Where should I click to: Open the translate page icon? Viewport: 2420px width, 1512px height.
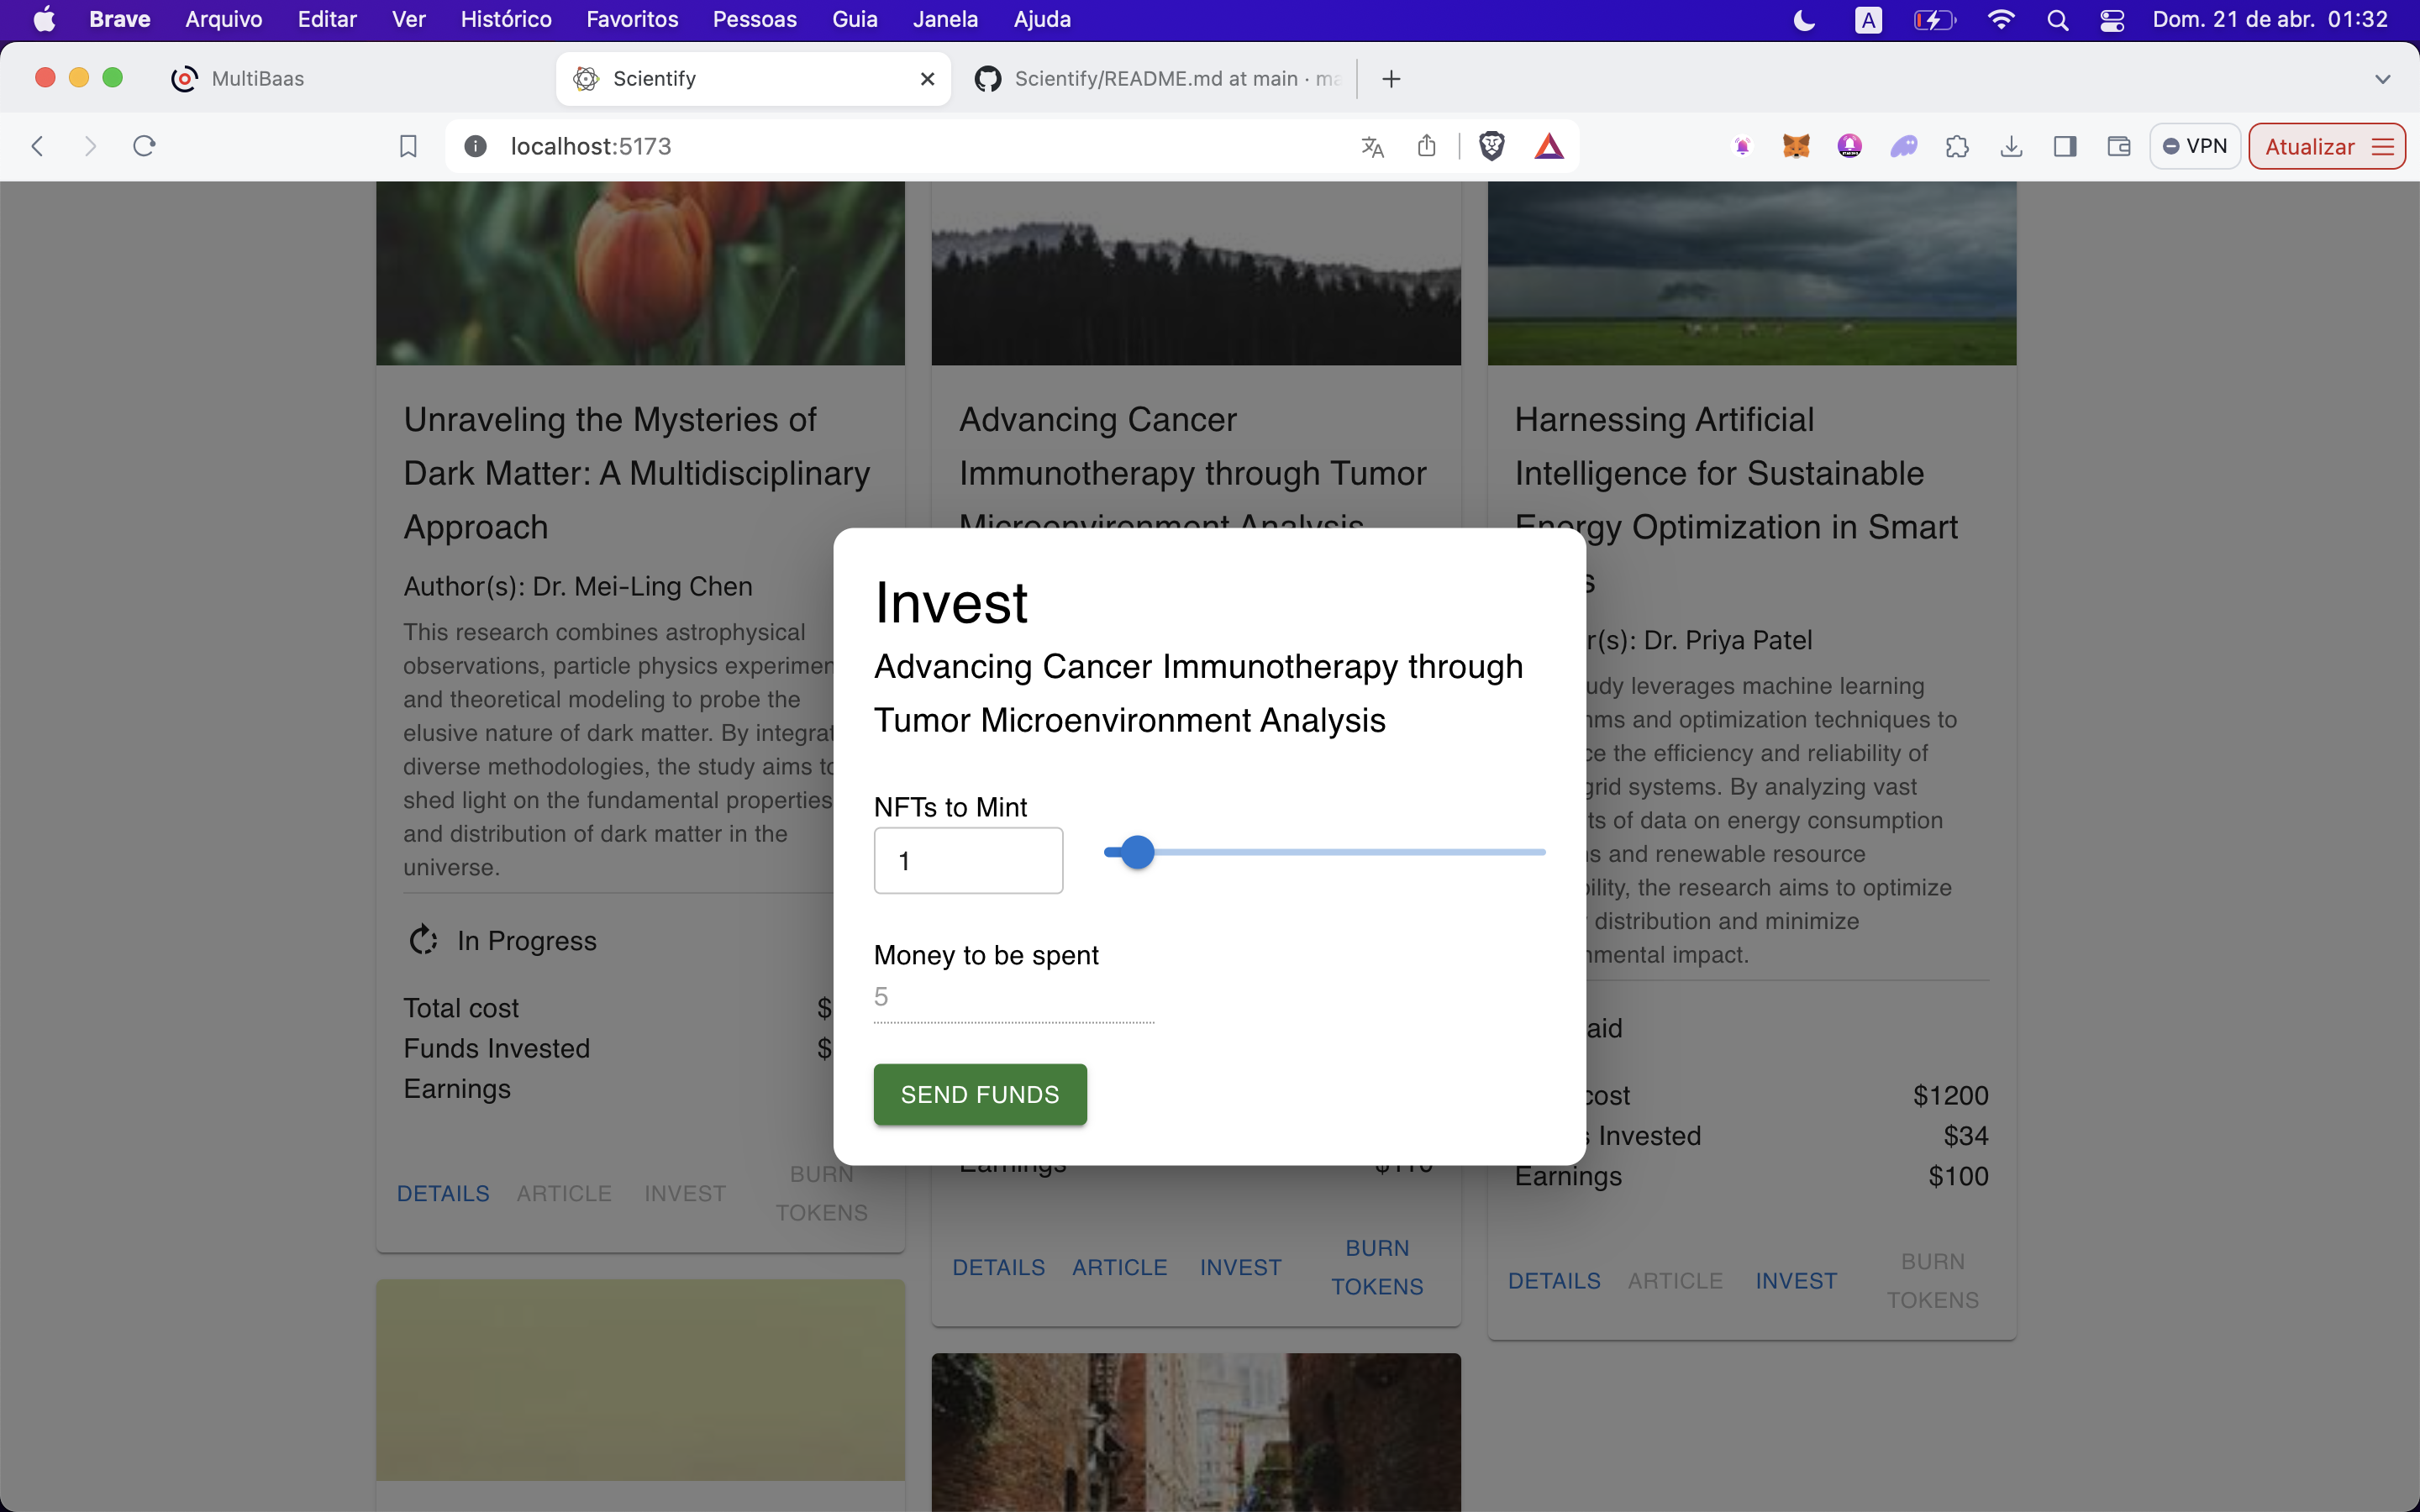click(1372, 147)
